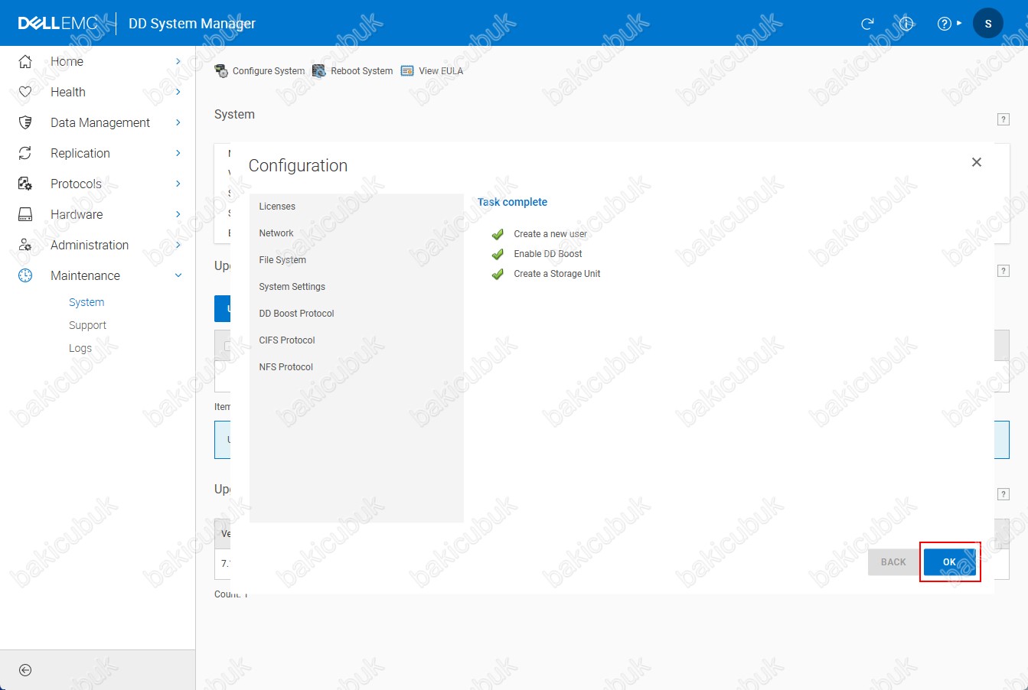1028x690 pixels.
Task: Click the Configuration dialog title
Action: [298, 166]
